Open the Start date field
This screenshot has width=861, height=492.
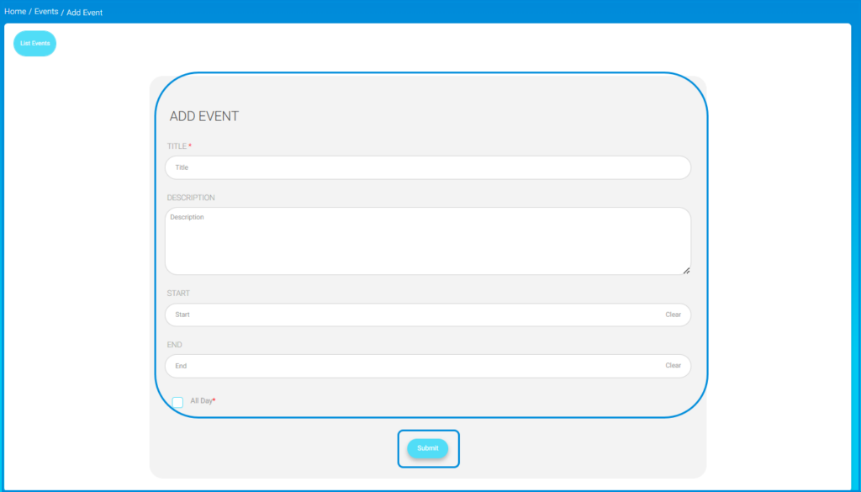(428, 315)
